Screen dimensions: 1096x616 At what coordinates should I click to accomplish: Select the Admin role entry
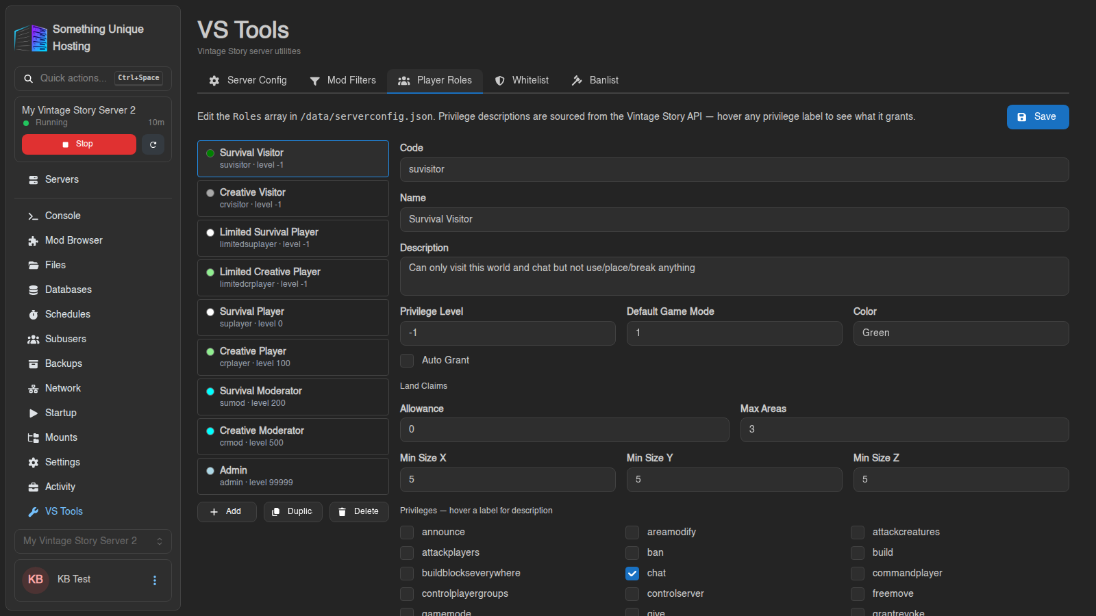(293, 476)
